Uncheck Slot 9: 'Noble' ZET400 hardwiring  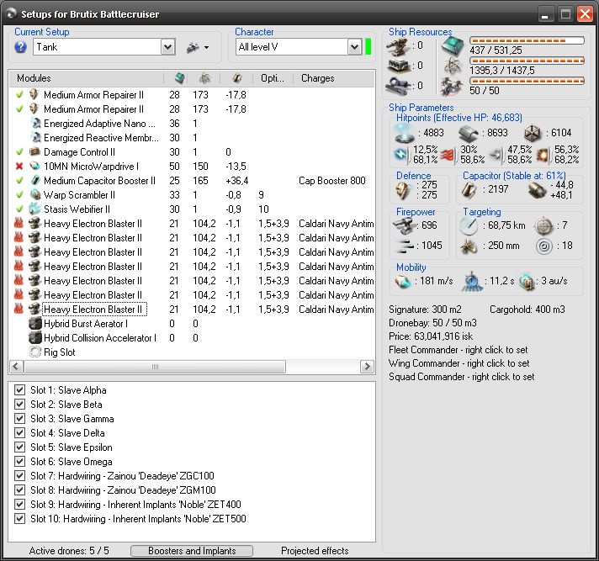tap(20, 505)
